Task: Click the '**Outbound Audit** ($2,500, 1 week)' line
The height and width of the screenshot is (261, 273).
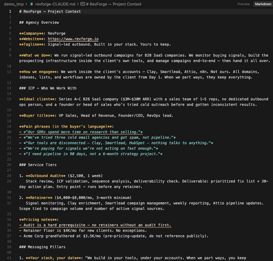Action: coord(61,176)
